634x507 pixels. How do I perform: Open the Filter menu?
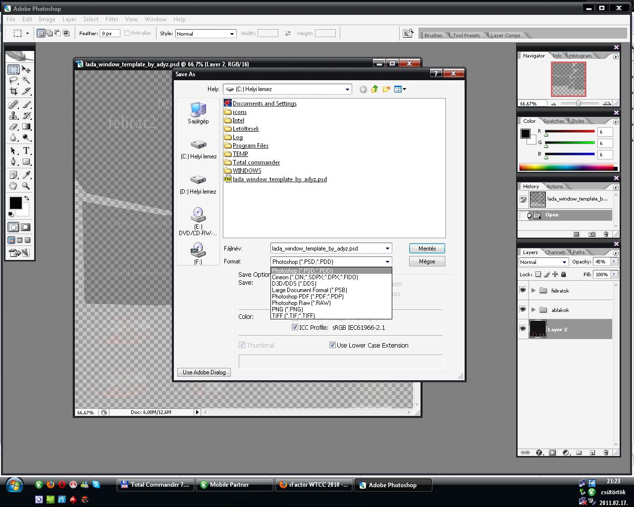coord(111,19)
